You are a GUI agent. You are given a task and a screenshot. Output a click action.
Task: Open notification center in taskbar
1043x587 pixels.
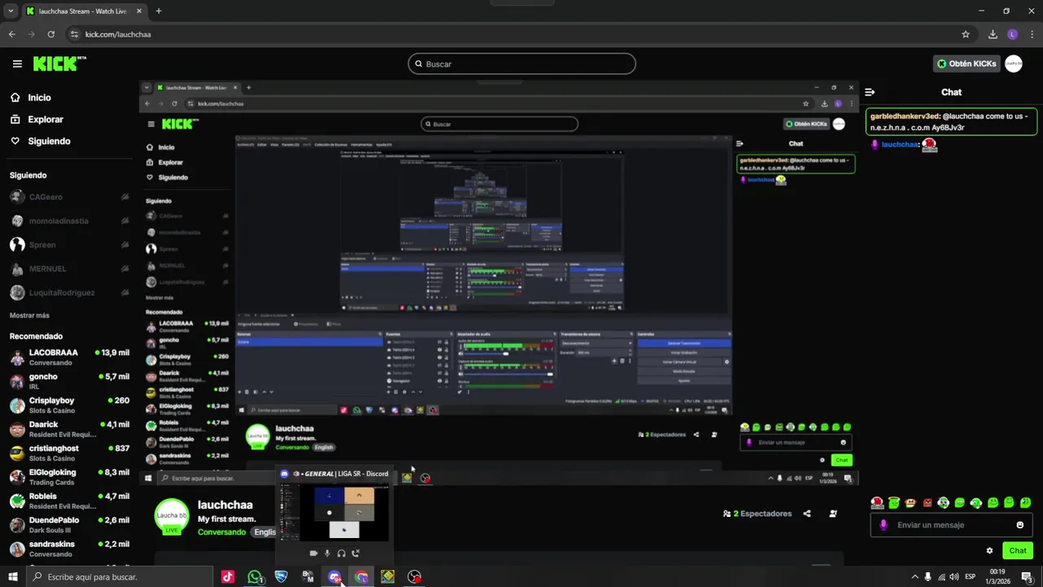pos(1028,576)
